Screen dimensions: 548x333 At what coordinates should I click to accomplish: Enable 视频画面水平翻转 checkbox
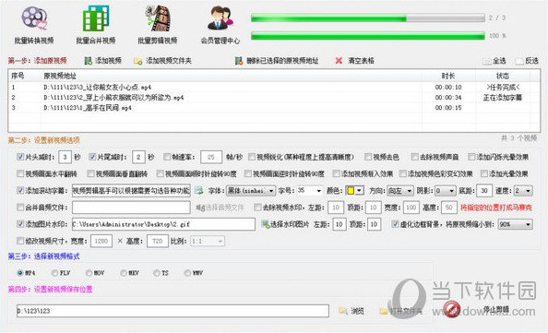point(20,173)
